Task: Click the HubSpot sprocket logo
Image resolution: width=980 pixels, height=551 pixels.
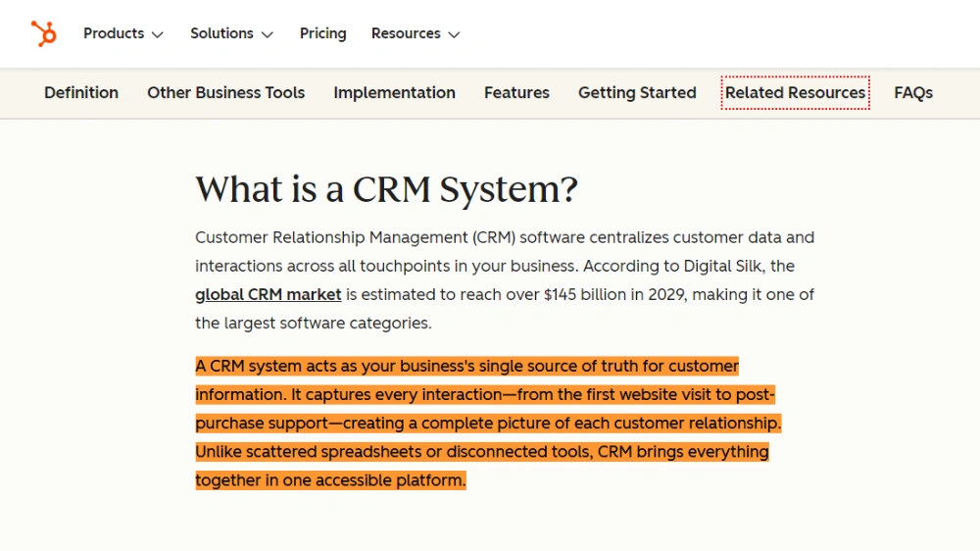Action: click(x=43, y=33)
